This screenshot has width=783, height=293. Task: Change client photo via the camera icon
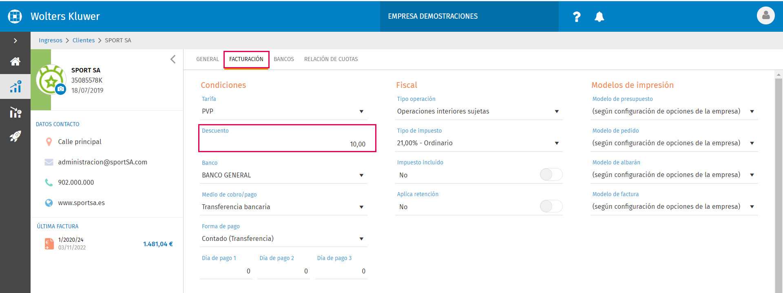click(61, 89)
